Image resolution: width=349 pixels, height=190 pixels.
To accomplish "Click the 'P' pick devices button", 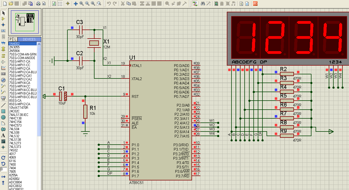I will [11, 39].
